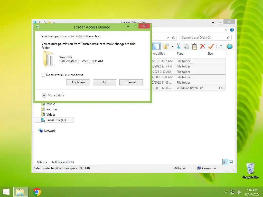The width and height of the screenshot is (263, 197).
Task: Select the File folder row dated 9:46 PM
Action: point(189,66)
